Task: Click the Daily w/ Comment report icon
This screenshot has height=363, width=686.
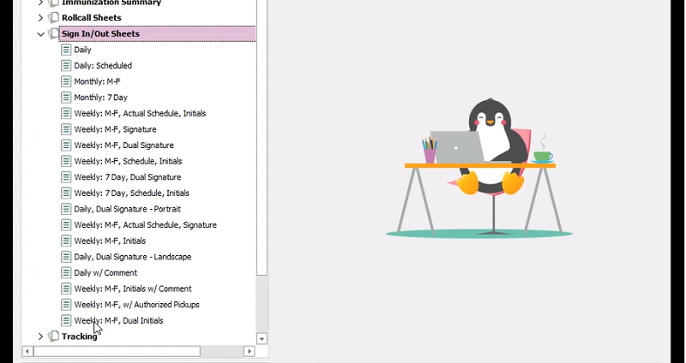Action: point(66,273)
